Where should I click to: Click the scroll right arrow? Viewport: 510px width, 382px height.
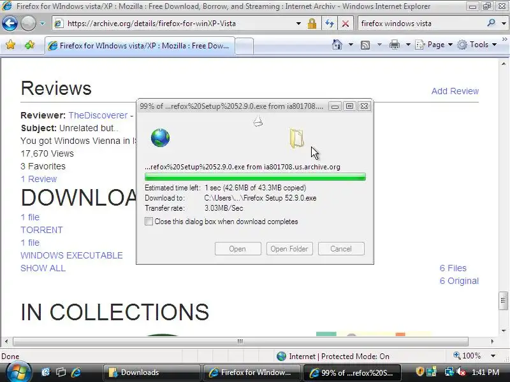492,341
